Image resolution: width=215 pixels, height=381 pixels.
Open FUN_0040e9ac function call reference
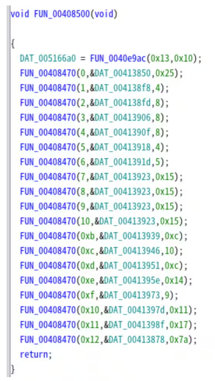click(x=118, y=58)
